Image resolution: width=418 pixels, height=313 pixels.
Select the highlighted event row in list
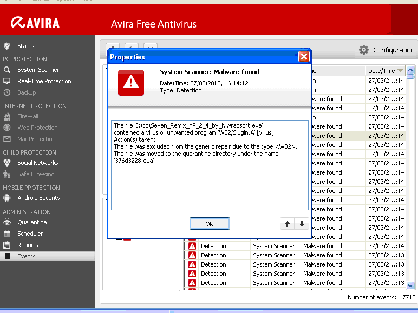pos(358,136)
